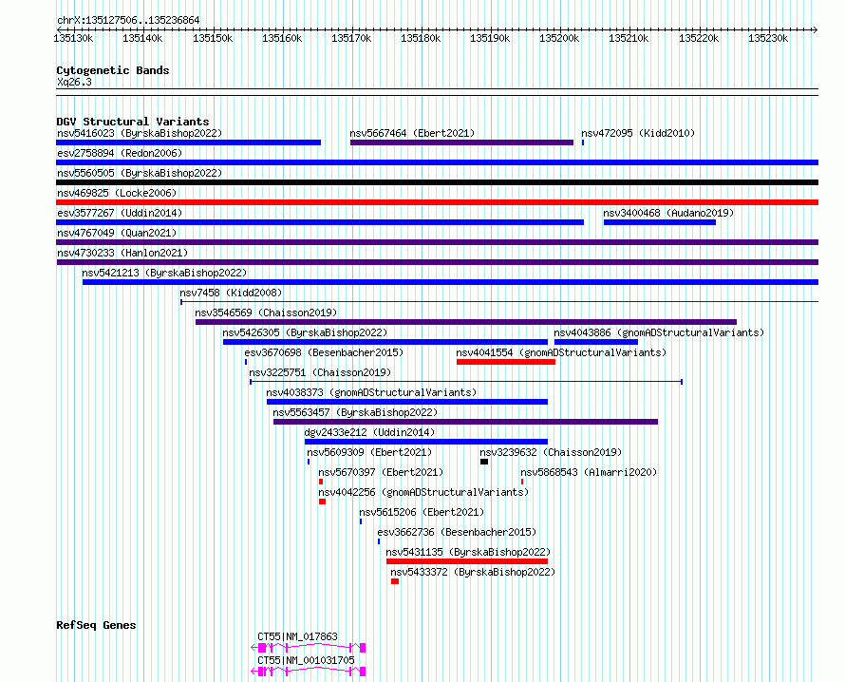Click the 135150k ruler position
Screen dimensions: 845x682
coord(213,39)
